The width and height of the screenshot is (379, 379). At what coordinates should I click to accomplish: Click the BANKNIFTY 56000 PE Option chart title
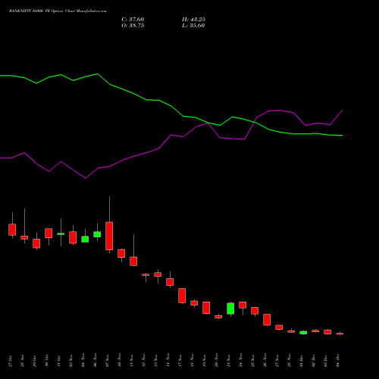pyautogui.click(x=58, y=11)
